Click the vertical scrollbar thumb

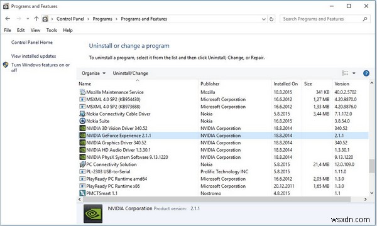coord(372,166)
